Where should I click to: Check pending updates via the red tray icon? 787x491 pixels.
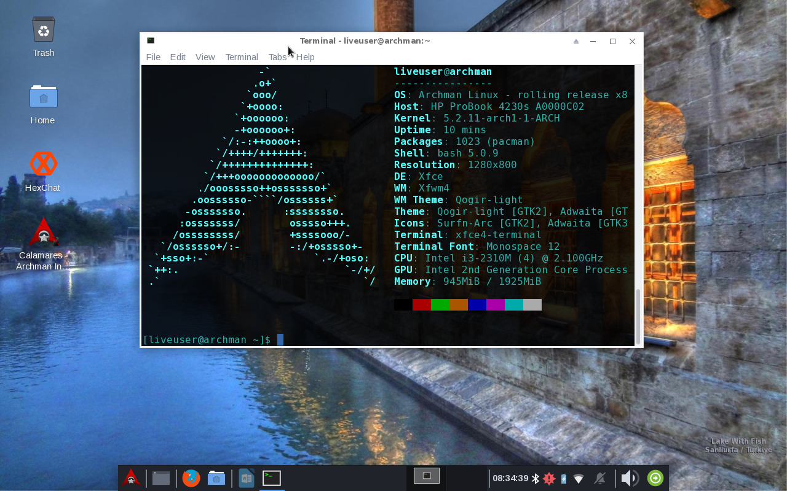pyautogui.click(x=548, y=477)
